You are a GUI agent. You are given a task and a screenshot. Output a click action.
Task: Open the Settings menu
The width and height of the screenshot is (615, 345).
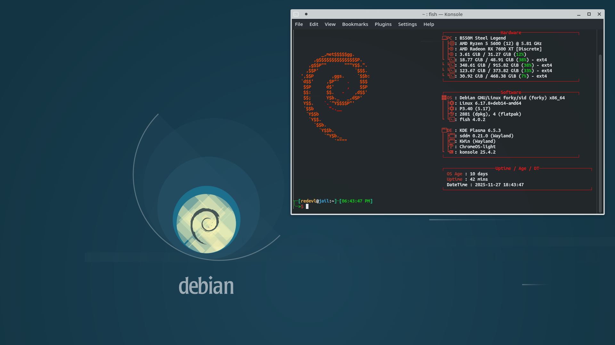pos(407,24)
